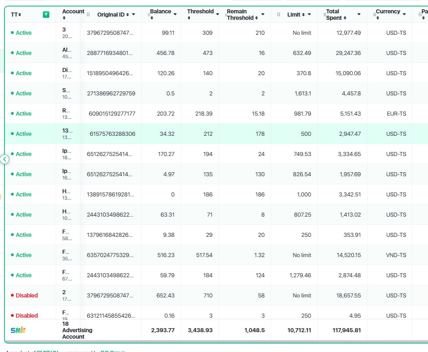
Task: Click the drag handle before Limit column
Action: (278, 15)
